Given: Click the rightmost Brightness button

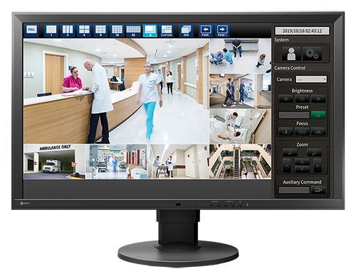Looking at the screenshot, I should [318, 98].
